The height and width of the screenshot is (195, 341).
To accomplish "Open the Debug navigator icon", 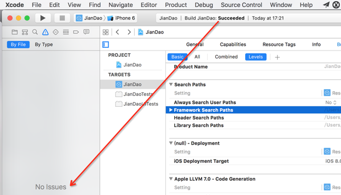I will (x=66, y=32).
